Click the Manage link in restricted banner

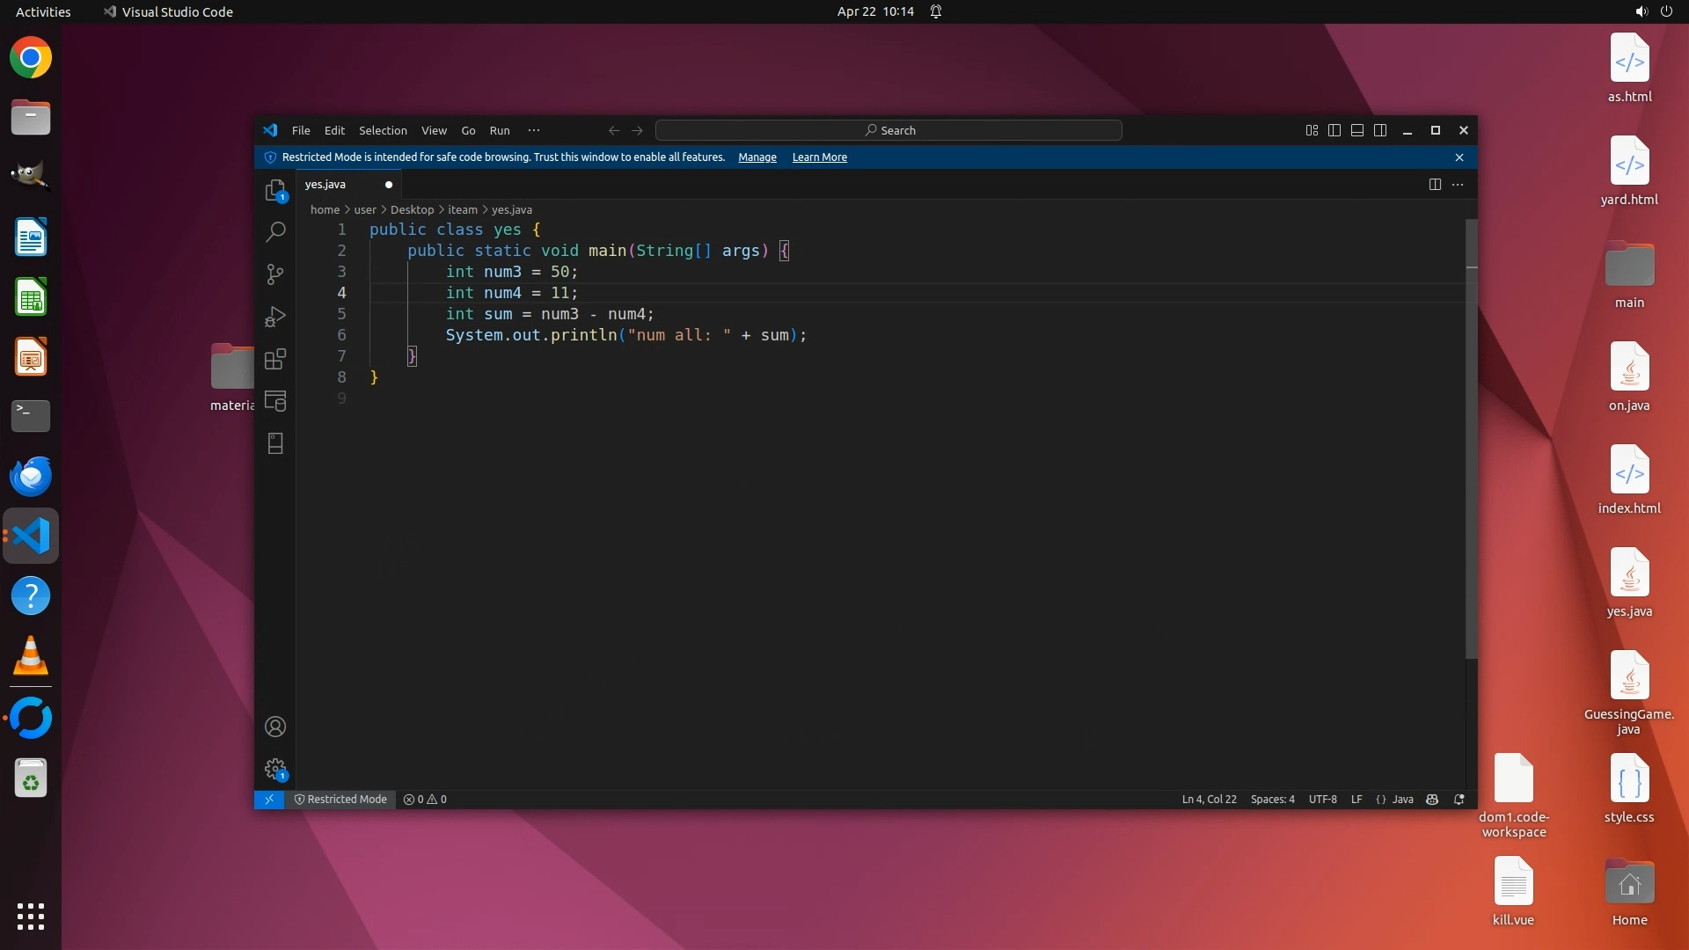[x=757, y=157]
